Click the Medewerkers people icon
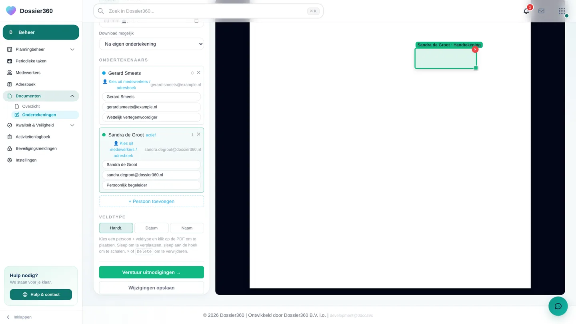The image size is (576, 324). 10,73
